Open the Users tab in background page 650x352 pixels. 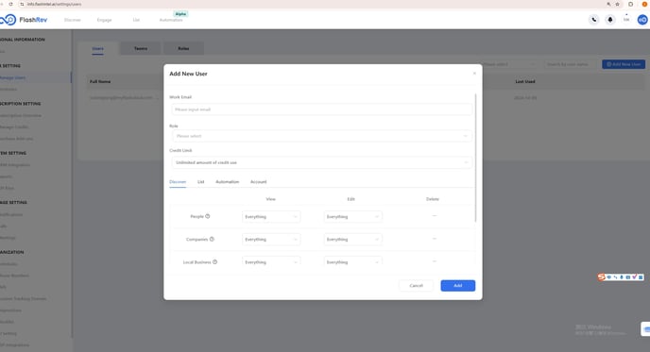click(98, 48)
